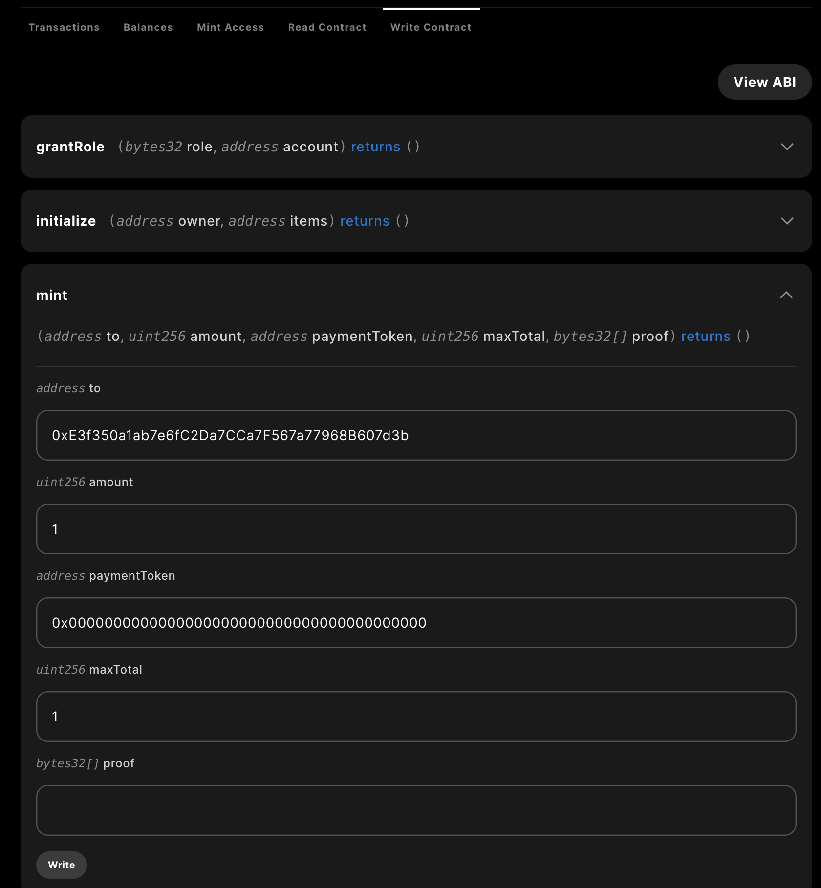This screenshot has height=888, width=821.
Task: Click into the uint256 amount field
Action: (416, 529)
